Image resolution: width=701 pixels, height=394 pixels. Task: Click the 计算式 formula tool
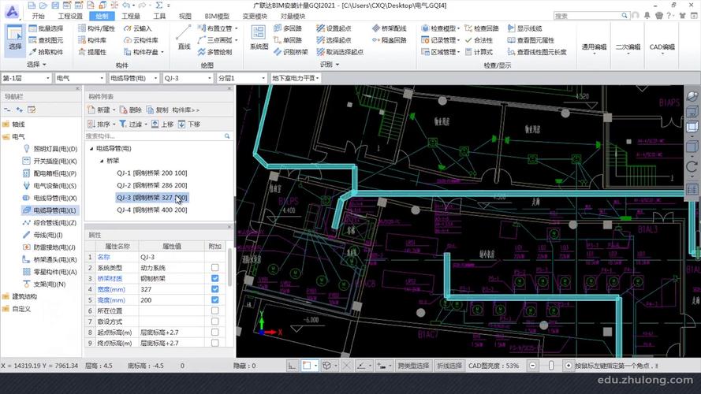(479, 52)
